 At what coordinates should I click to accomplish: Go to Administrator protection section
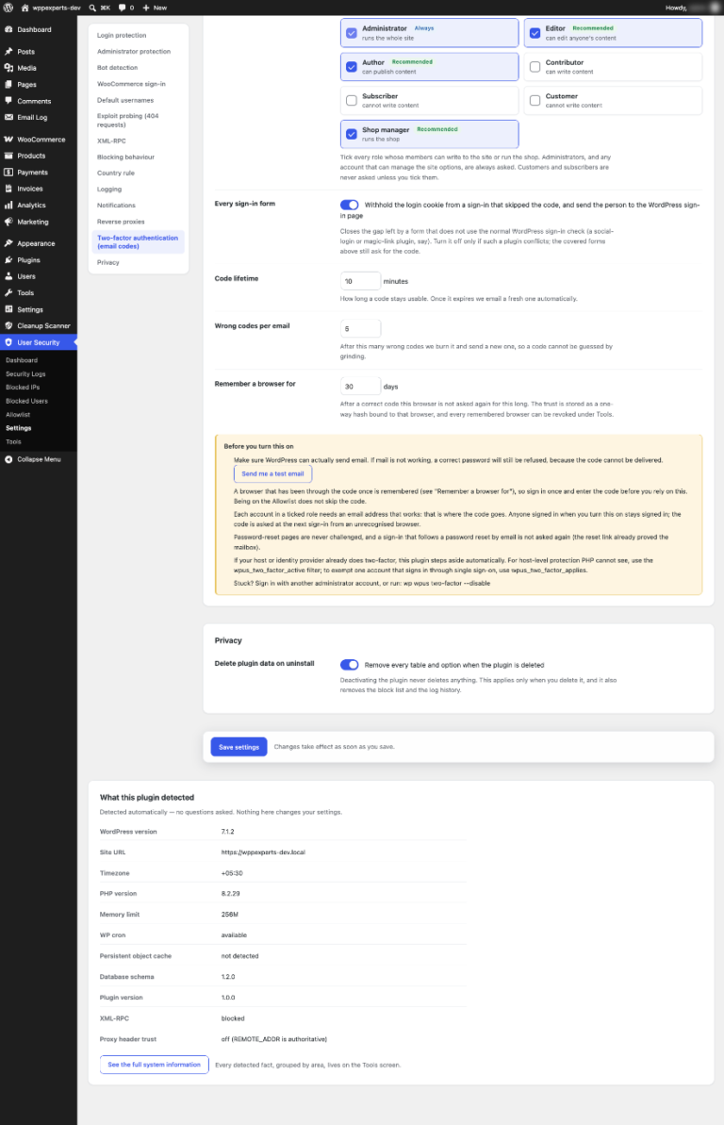(x=134, y=52)
